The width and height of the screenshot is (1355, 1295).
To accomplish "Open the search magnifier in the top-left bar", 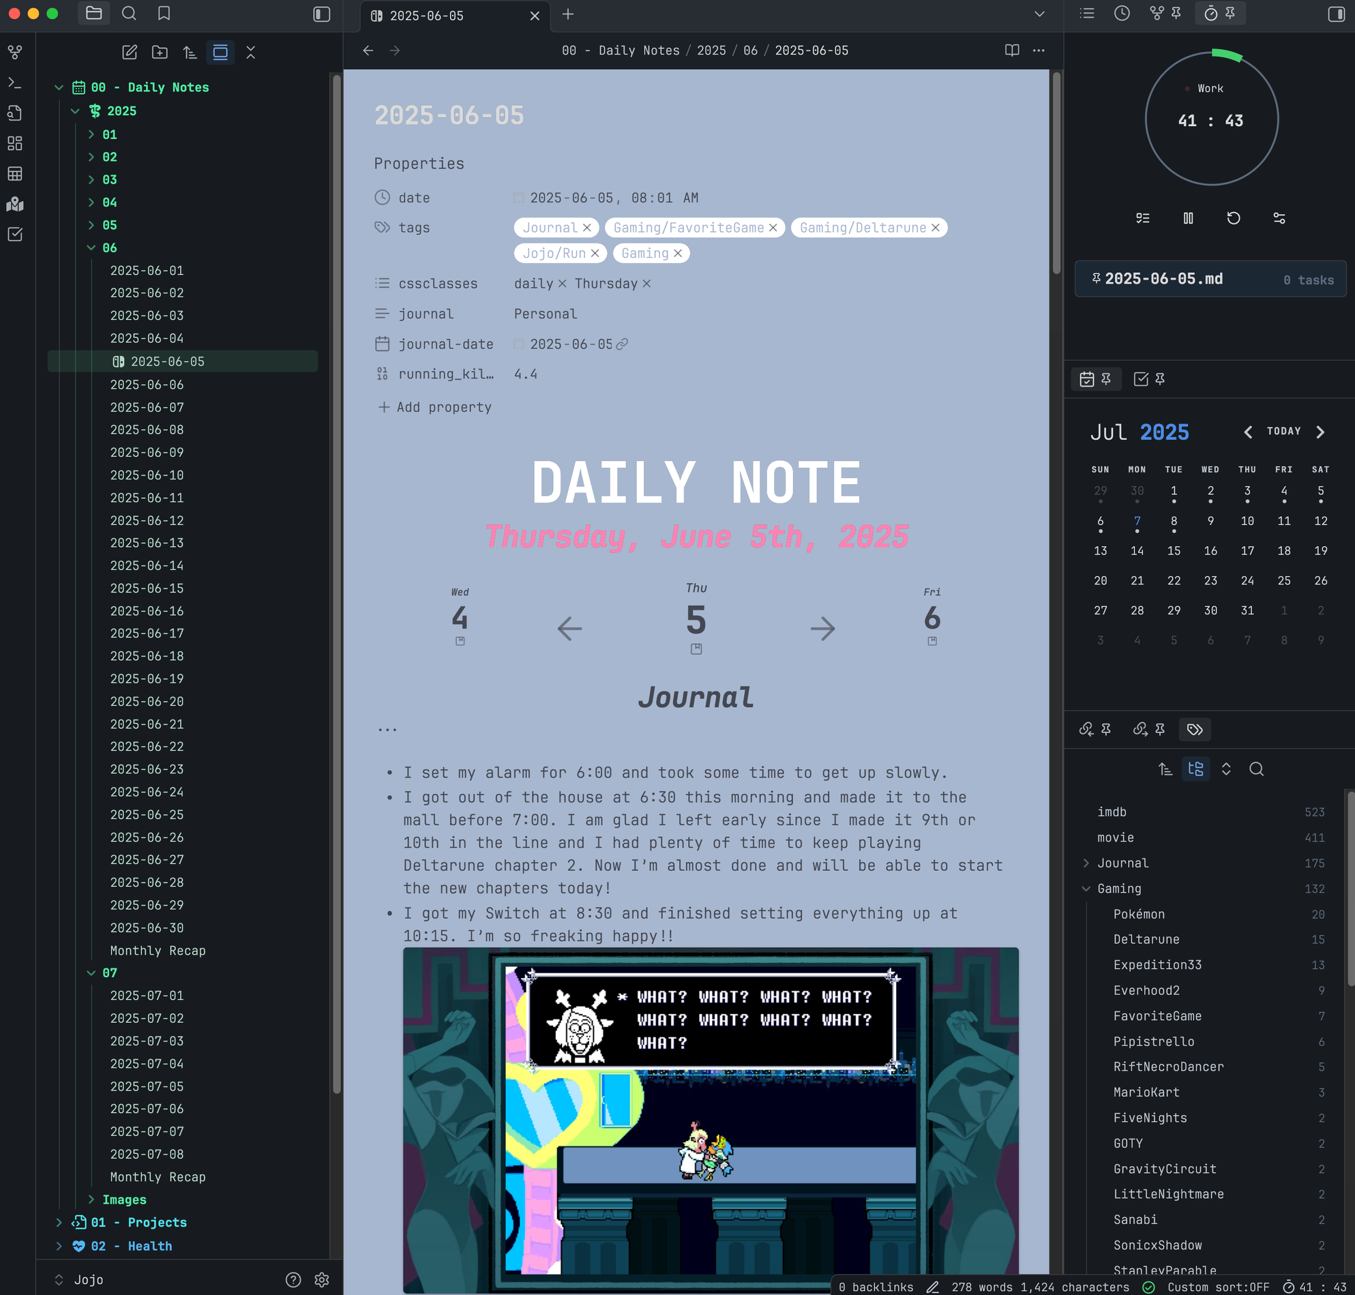I will [x=129, y=14].
